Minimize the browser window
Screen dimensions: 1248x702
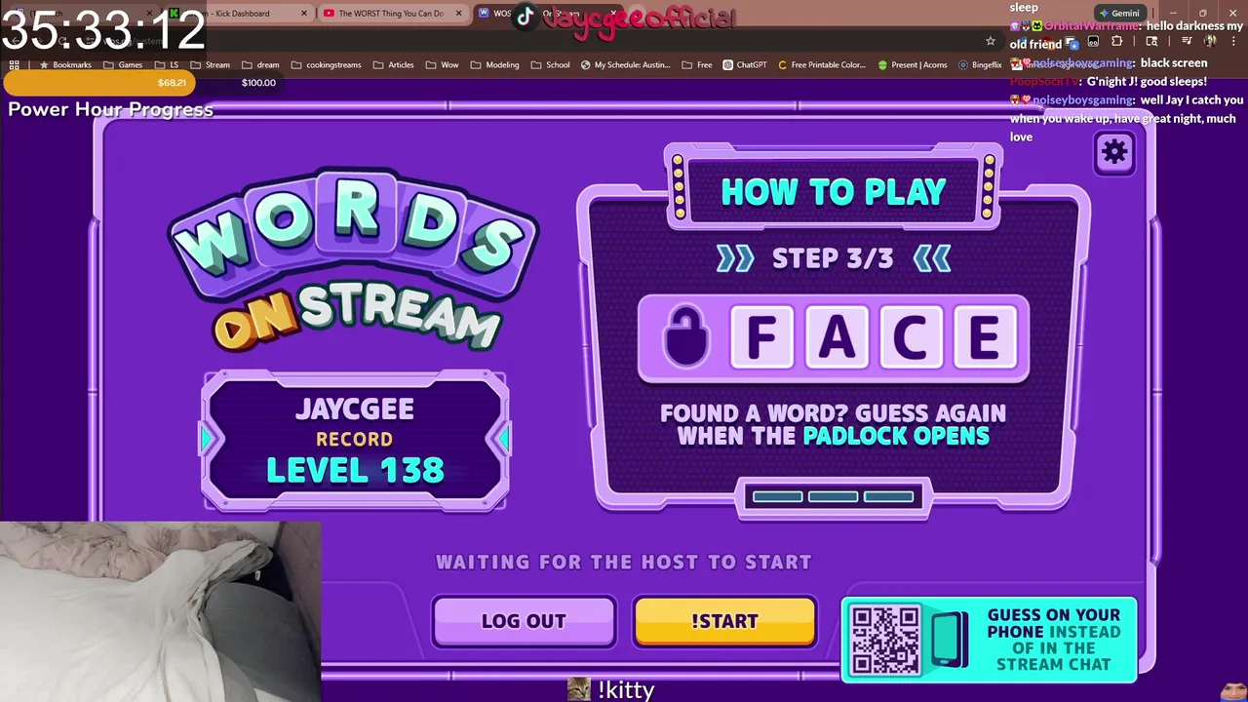(x=1174, y=14)
